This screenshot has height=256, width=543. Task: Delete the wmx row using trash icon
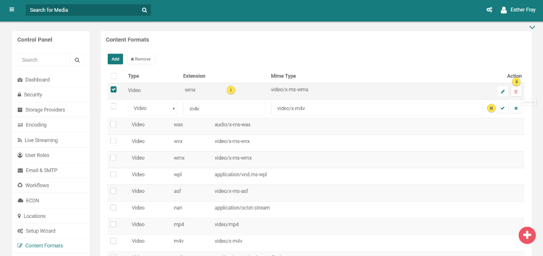click(x=516, y=92)
